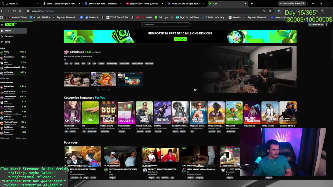The height and width of the screenshot is (187, 333).
Task: Open THE RETURN OF THE GREATES... stream
Action: click(161, 157)
